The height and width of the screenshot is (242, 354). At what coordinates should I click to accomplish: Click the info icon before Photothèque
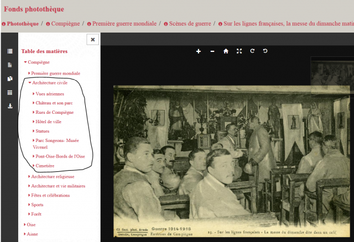click(4, 24)
